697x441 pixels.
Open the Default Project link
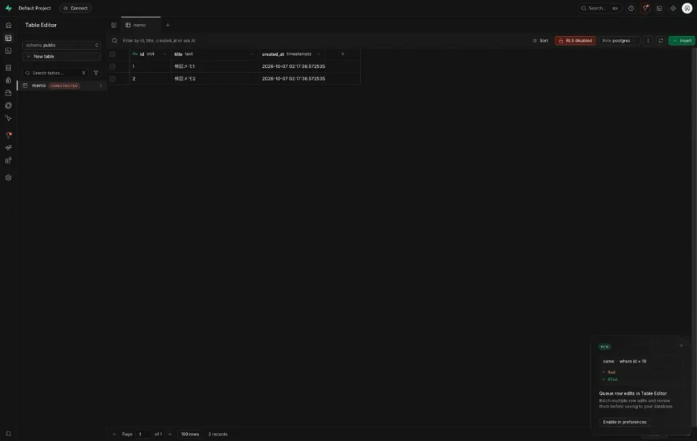(35, 8)
